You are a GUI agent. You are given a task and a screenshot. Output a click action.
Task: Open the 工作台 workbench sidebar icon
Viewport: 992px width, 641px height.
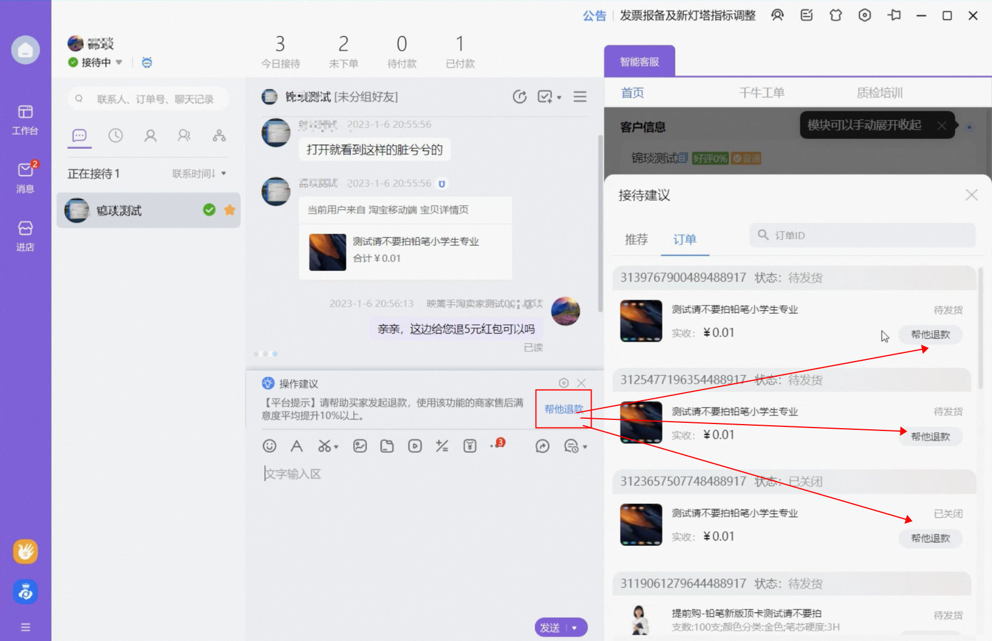[25, 120]
